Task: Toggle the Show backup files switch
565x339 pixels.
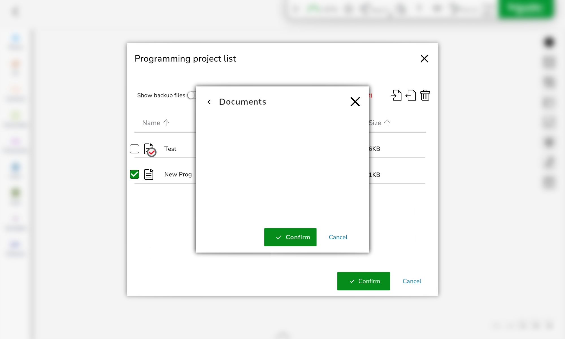Action: coord(192,95)
